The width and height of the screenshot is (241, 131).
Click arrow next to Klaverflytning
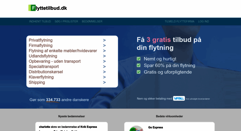point(104,77)
